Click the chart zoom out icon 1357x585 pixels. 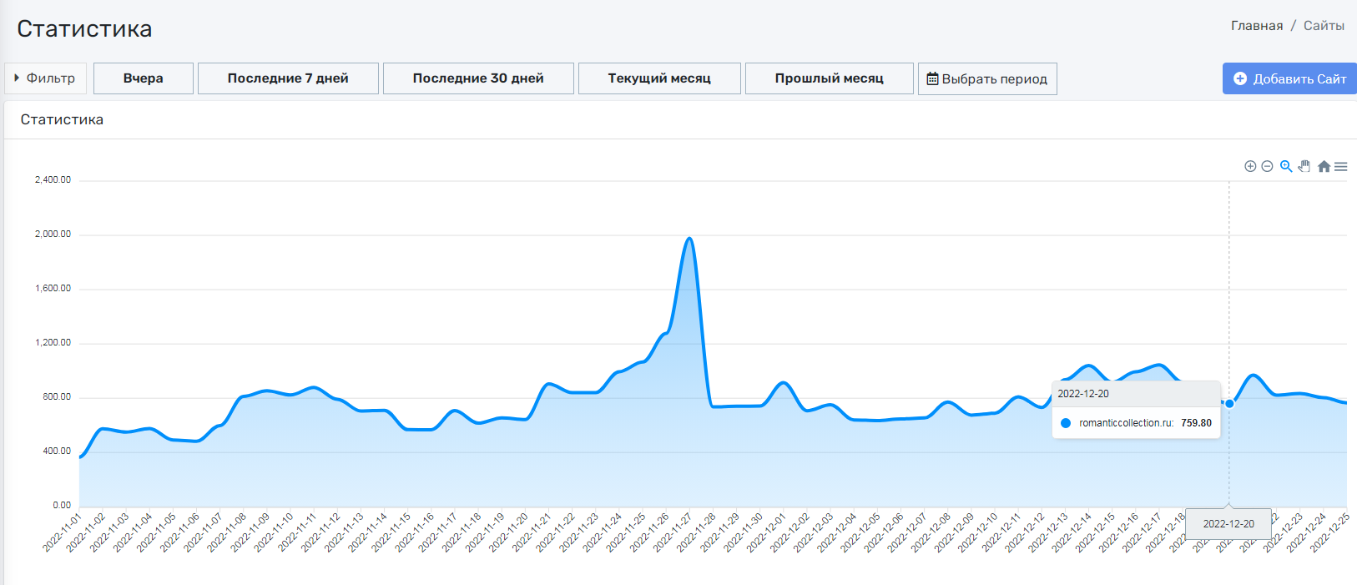[1267, 166]
